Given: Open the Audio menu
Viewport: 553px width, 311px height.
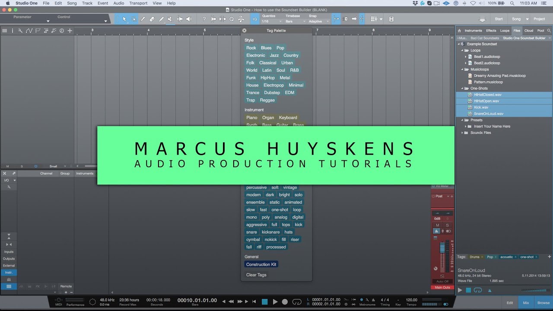Looking at the screenshot, I should click(x=119, y=3).
